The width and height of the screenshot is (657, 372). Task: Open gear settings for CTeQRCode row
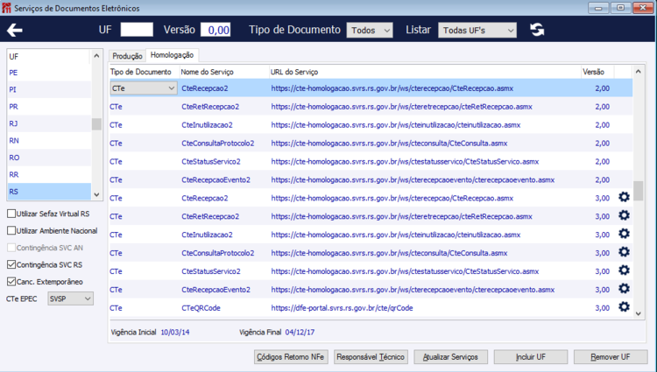point(624,306)
